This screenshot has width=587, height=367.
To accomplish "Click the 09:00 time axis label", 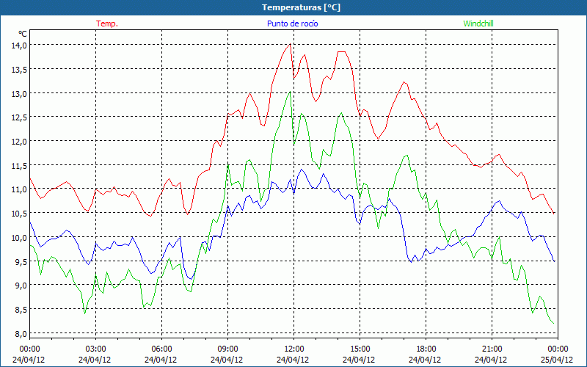I will (227, 349).
